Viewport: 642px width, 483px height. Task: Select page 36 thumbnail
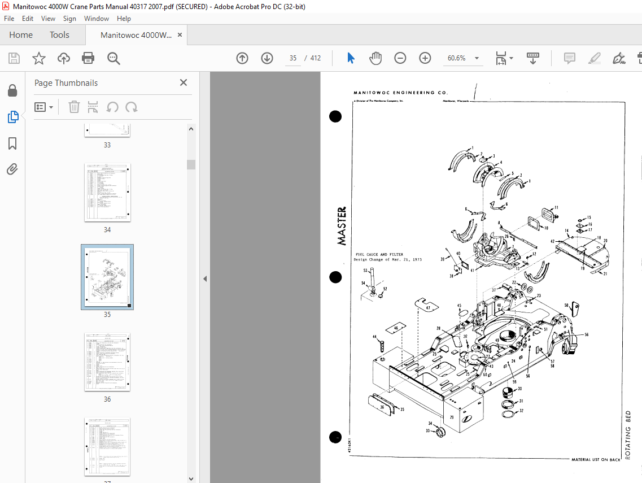[107, 362]
